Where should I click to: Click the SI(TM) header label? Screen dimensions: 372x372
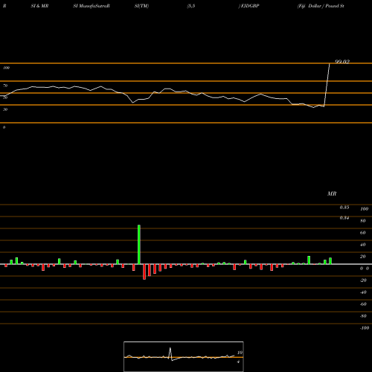[x=141, y=6]
